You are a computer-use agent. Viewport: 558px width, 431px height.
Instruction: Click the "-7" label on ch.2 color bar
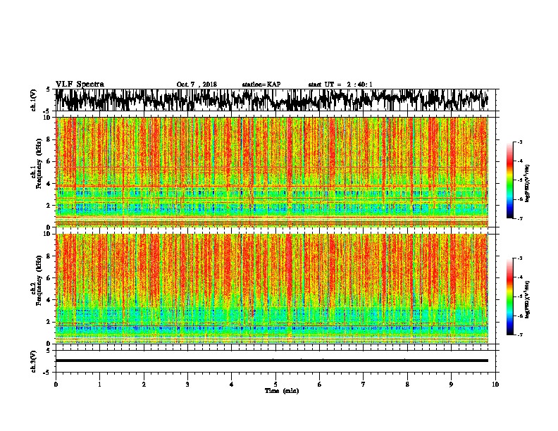click(x=520, y=335)
